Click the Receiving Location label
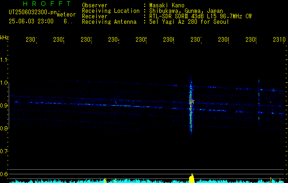The image size is (288, 183). click(x=111, y=11)
